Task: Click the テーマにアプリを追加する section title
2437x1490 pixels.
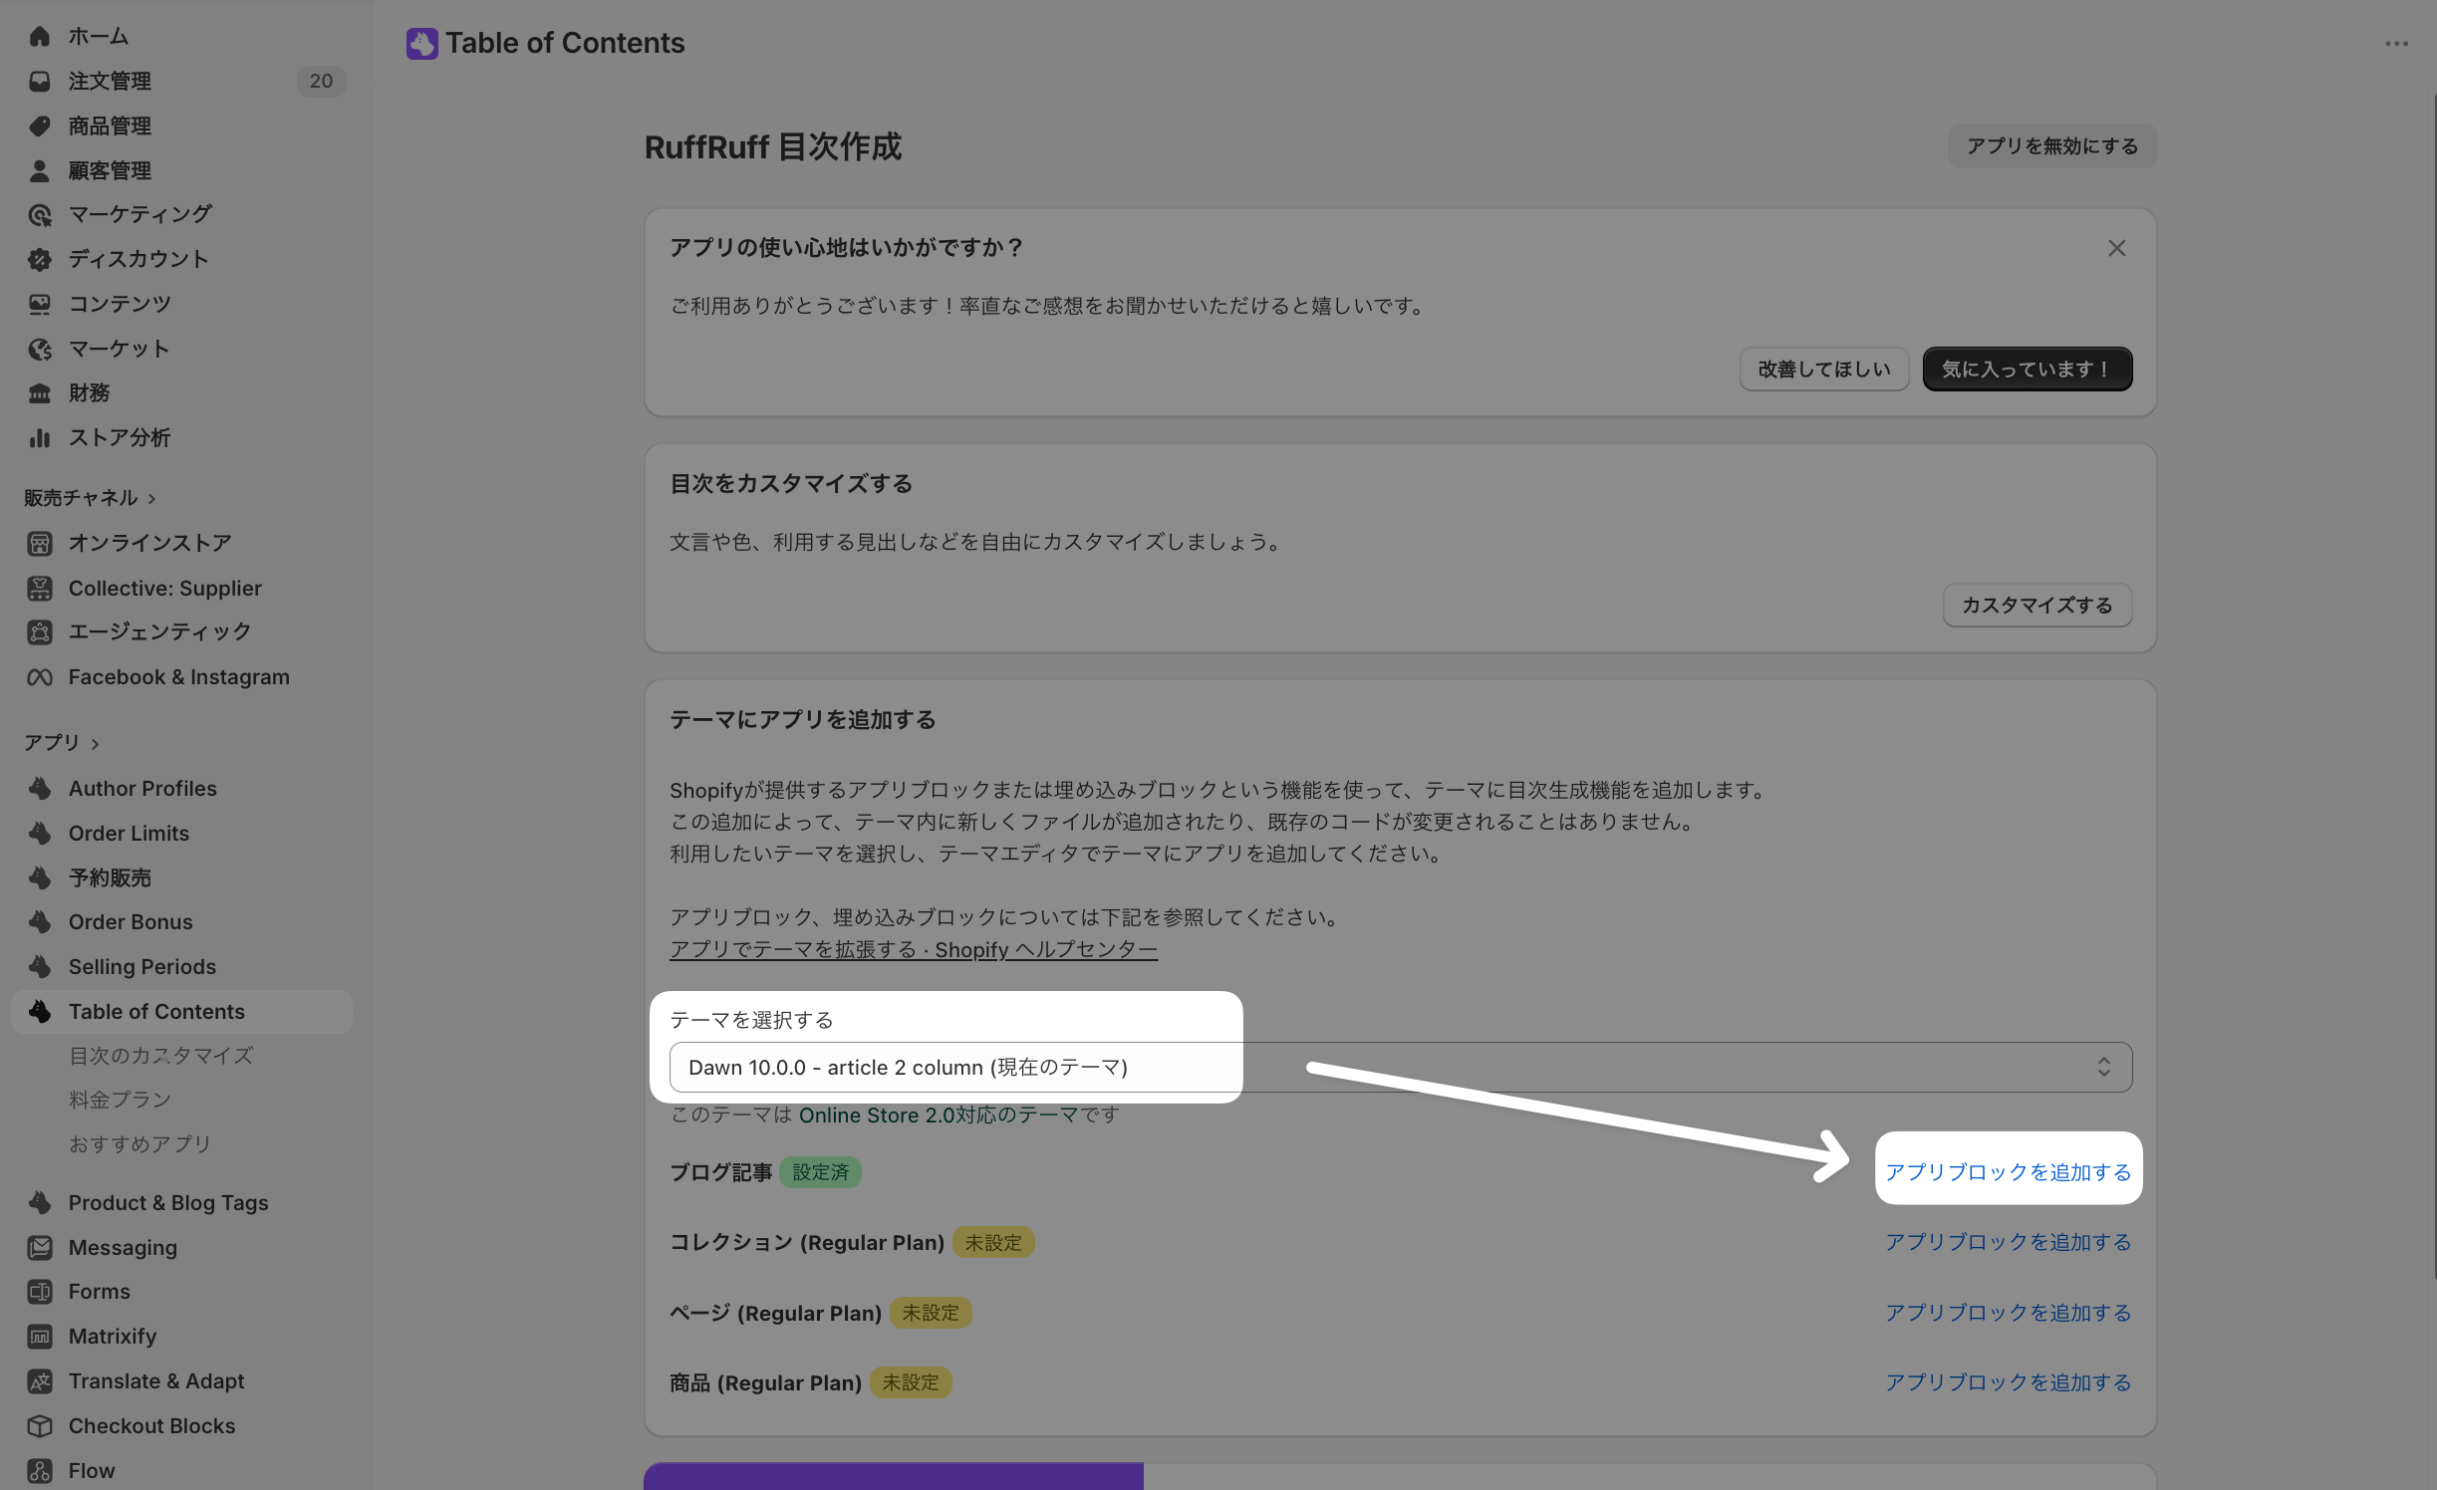Action: [x=803, y=720]
